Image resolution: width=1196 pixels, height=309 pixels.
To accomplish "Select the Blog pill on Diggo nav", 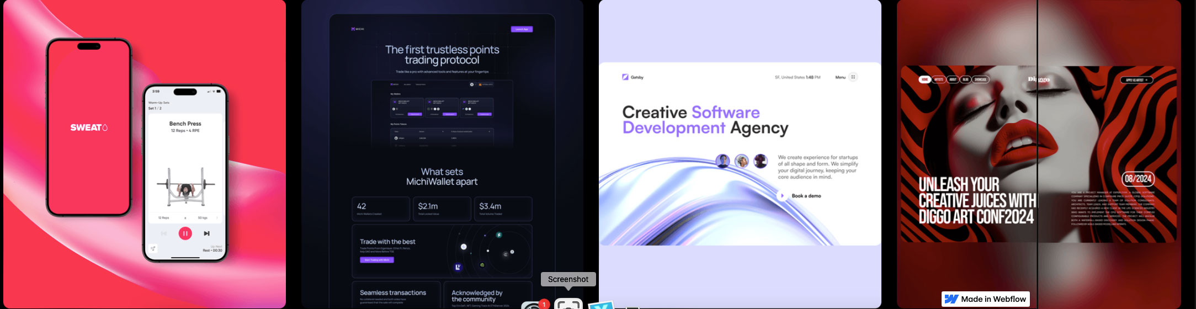I will point(965,79).
